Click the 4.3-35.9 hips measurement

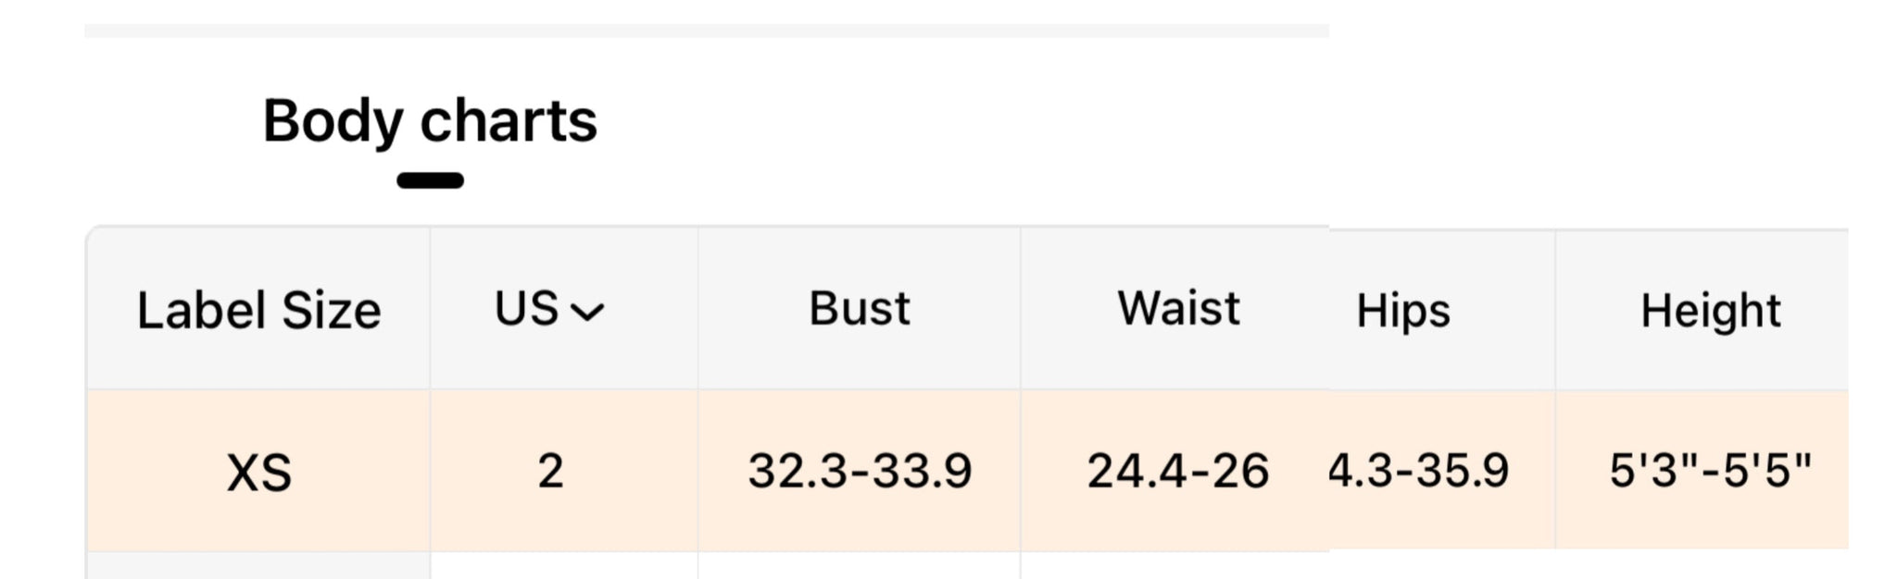coord(1417,471)
